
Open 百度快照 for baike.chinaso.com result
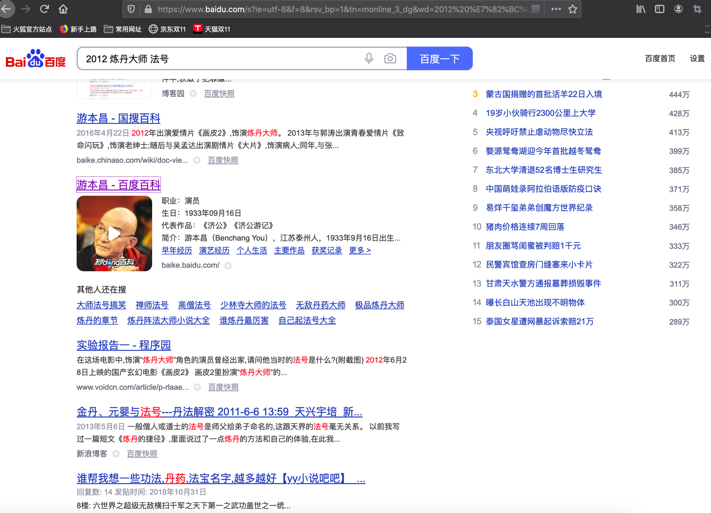223,160
